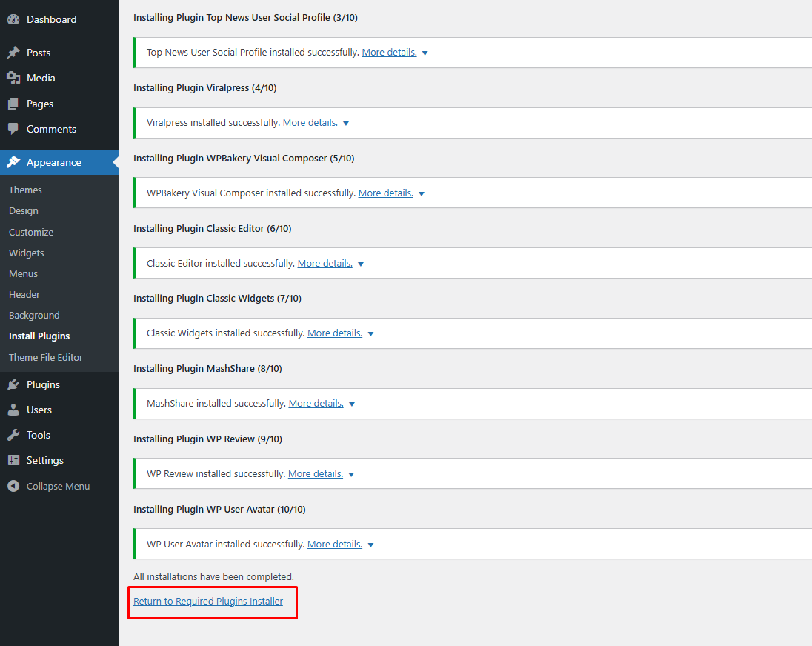Click 'Installing Plugin Viralpress (4/10)' heading

(x=205, y=88)
